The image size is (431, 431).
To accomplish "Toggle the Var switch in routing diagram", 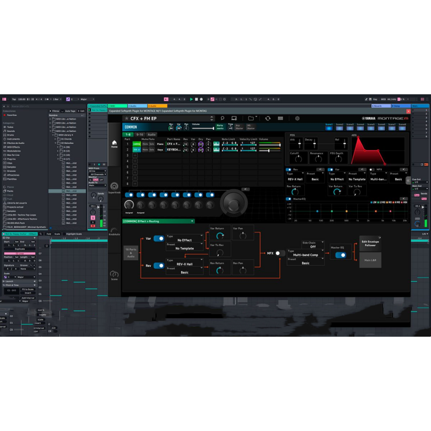I will (159, 238).
